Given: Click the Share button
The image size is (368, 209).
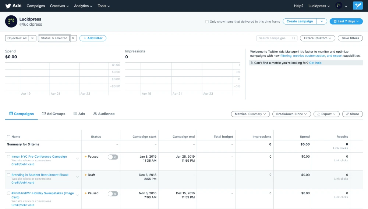Looking at the screenshot, I should pos(353,114).
